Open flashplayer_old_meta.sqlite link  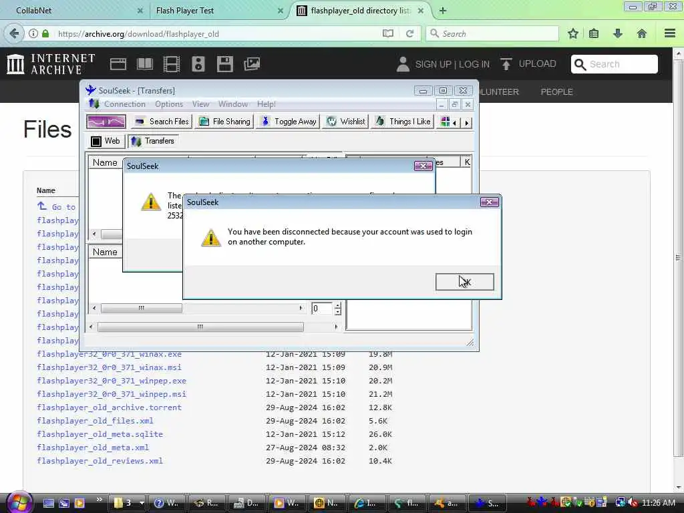pyautogui.click(x=100, y=434)
